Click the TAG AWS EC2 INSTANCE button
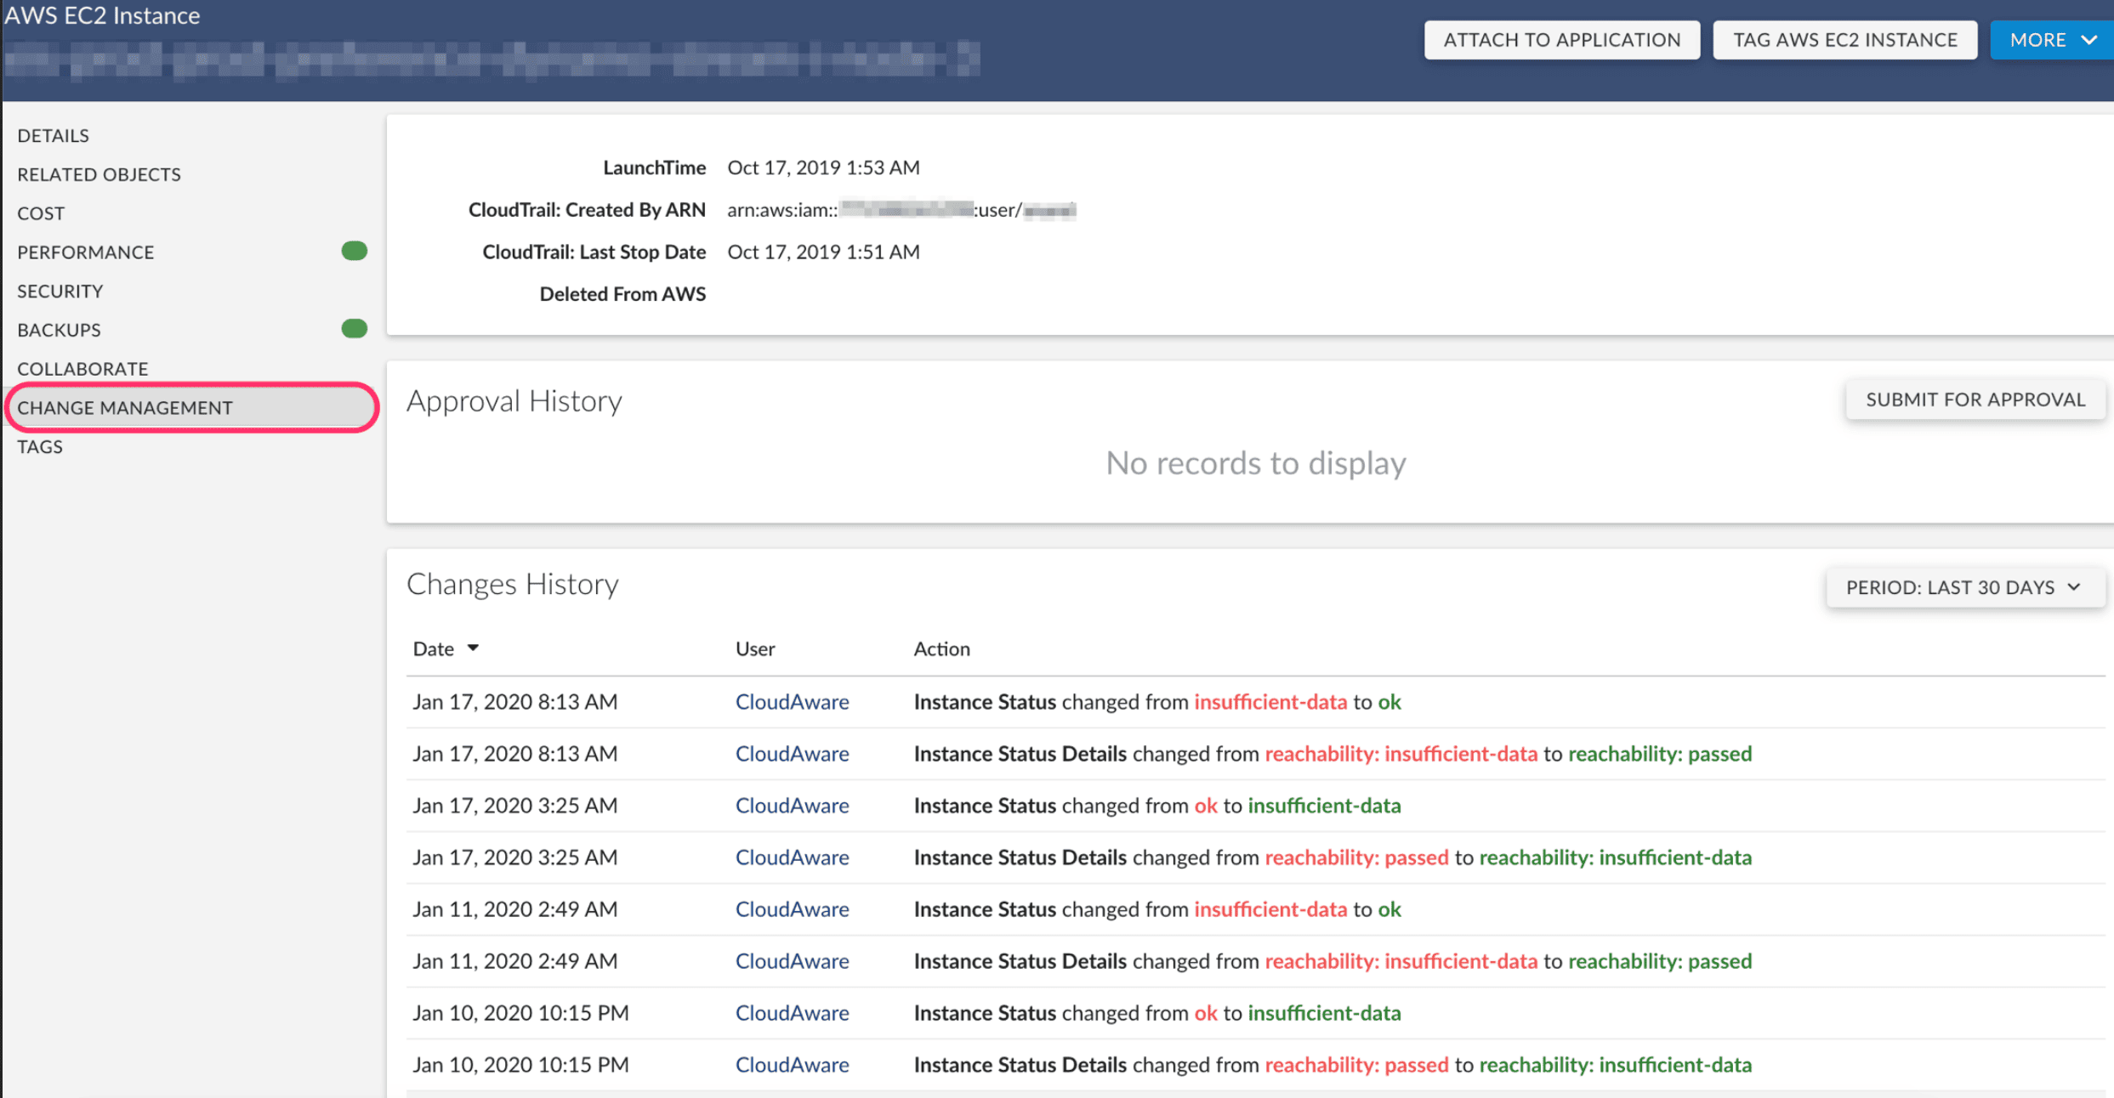 (1844, 39)
